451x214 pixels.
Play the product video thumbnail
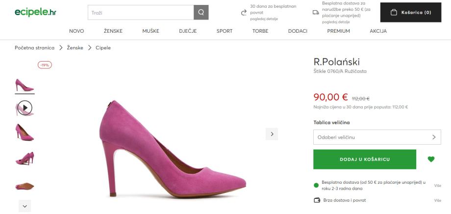pyautogui.click(x=25, y=107)
